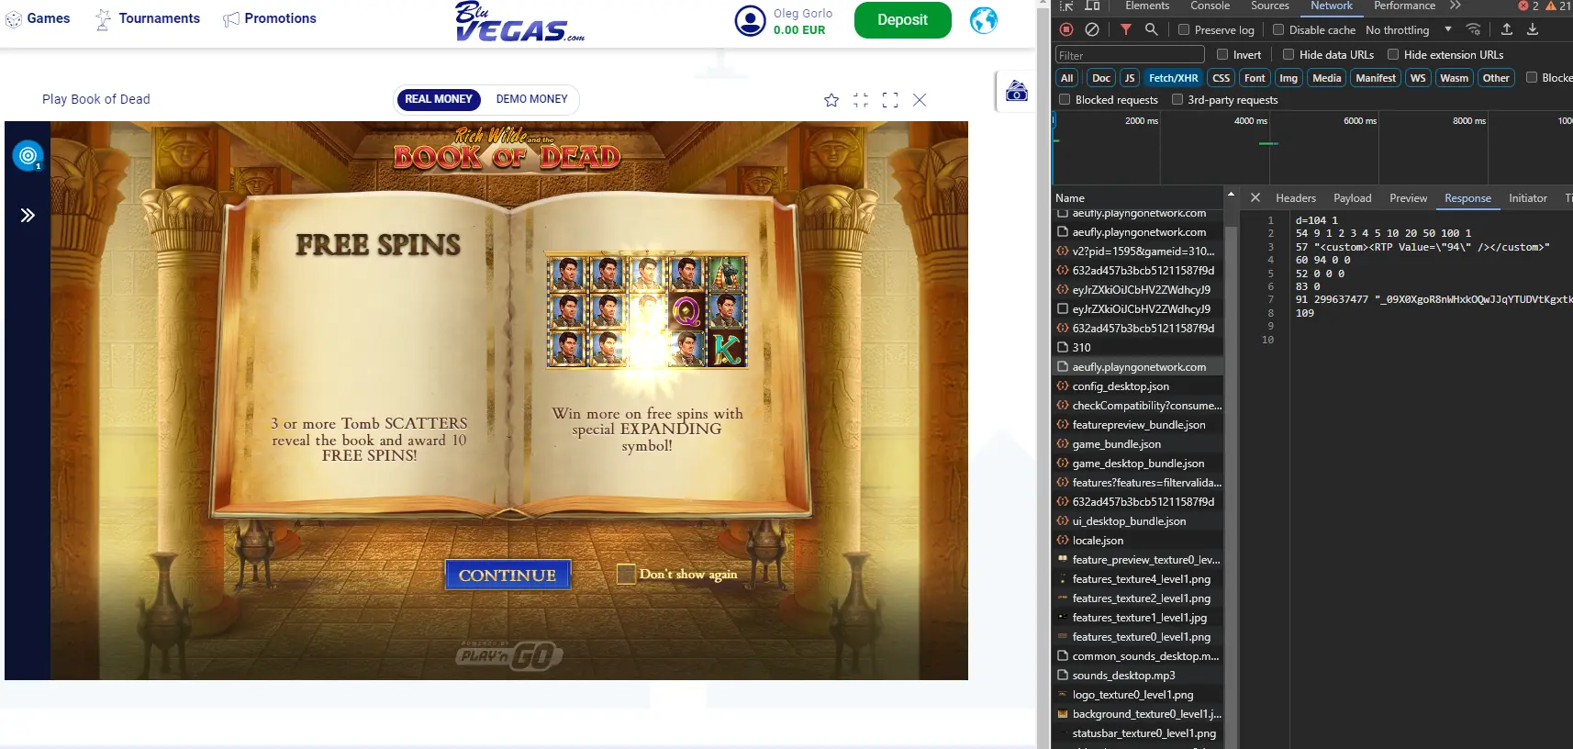Click the Blu Vegas logo
This screenshot has height=749, width=1573.
coord(519,22)
